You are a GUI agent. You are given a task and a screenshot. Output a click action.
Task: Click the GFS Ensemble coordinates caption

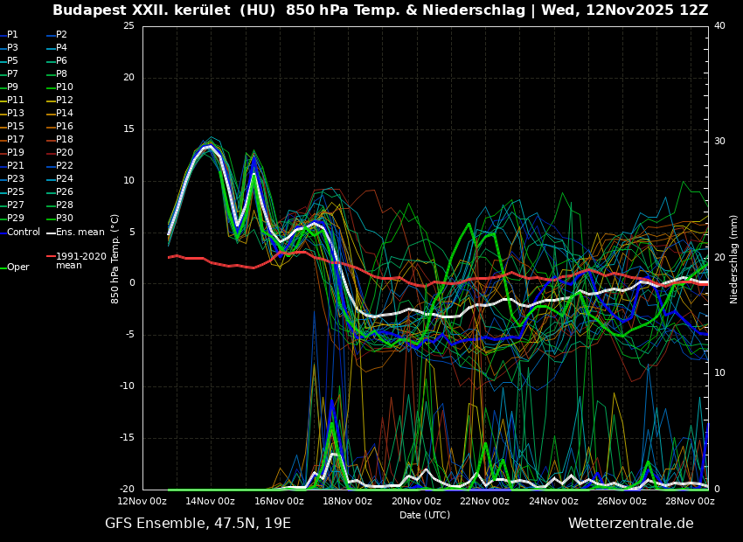[x=198, y=524]
